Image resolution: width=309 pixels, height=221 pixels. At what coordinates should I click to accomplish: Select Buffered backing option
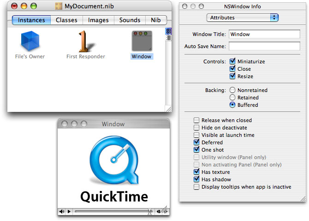232,105
